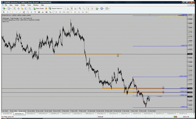This screenshot has width=196, height=119.
Task: Toggle chart Auto Scroll
Action: pyautogui.click(x=88, y=8)
